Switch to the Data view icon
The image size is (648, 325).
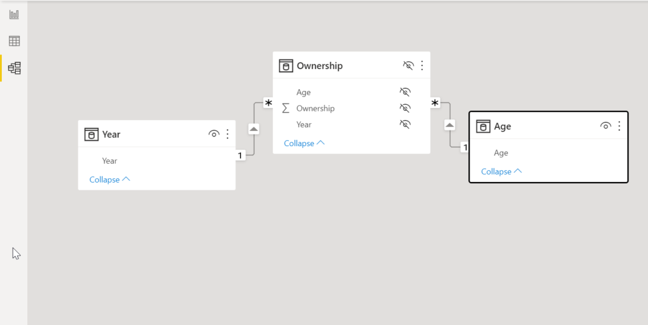coord(14,41)
